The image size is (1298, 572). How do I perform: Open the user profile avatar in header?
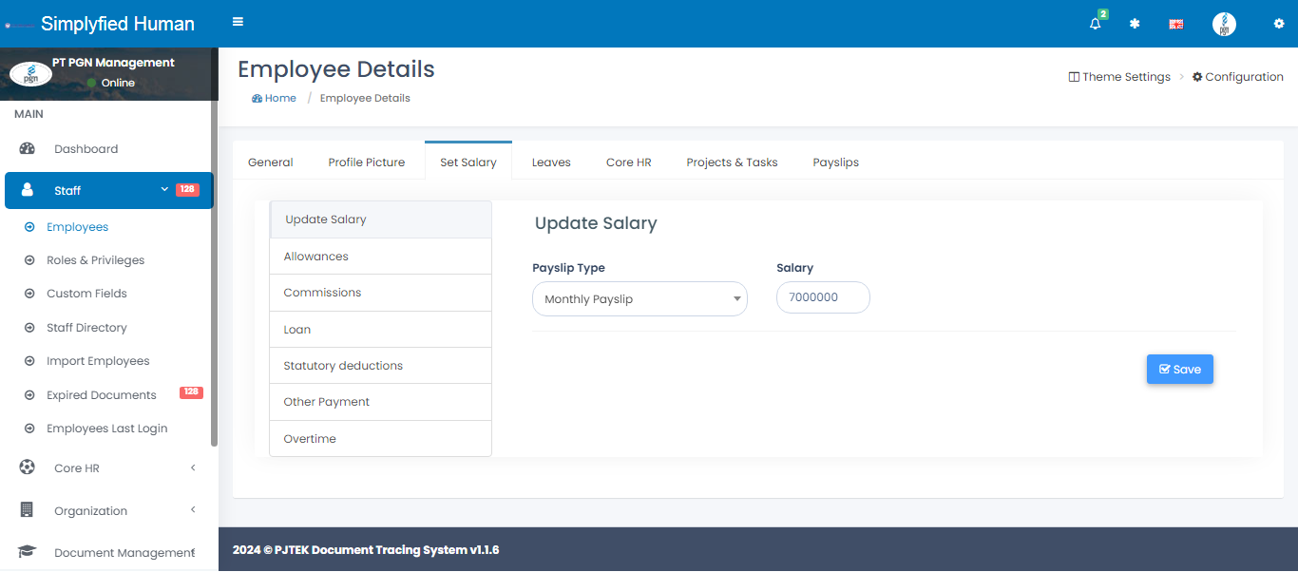click(x=1224, y=25)
